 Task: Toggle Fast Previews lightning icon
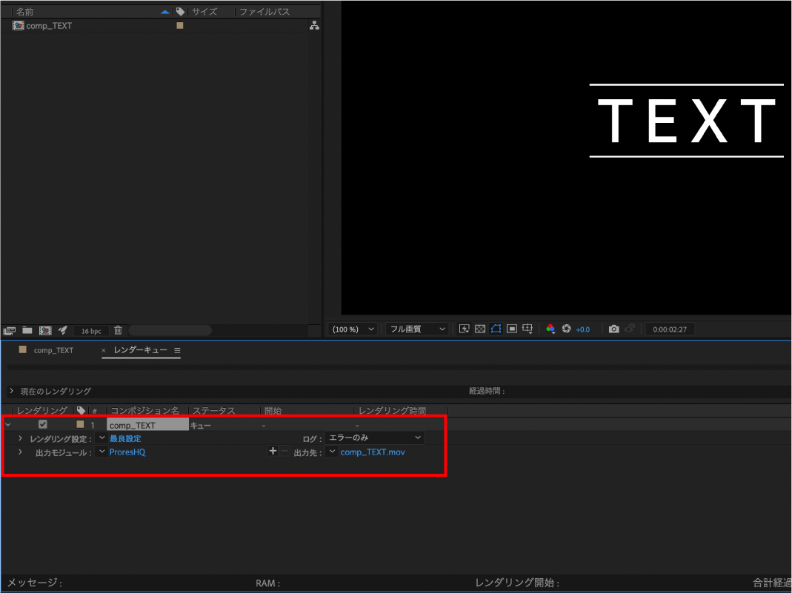[x=464, y=329]
